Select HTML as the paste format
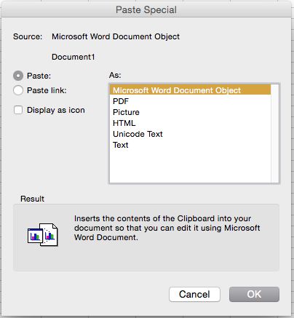The height and width of the screenshot is (318, 294). (x=190, y=123)
